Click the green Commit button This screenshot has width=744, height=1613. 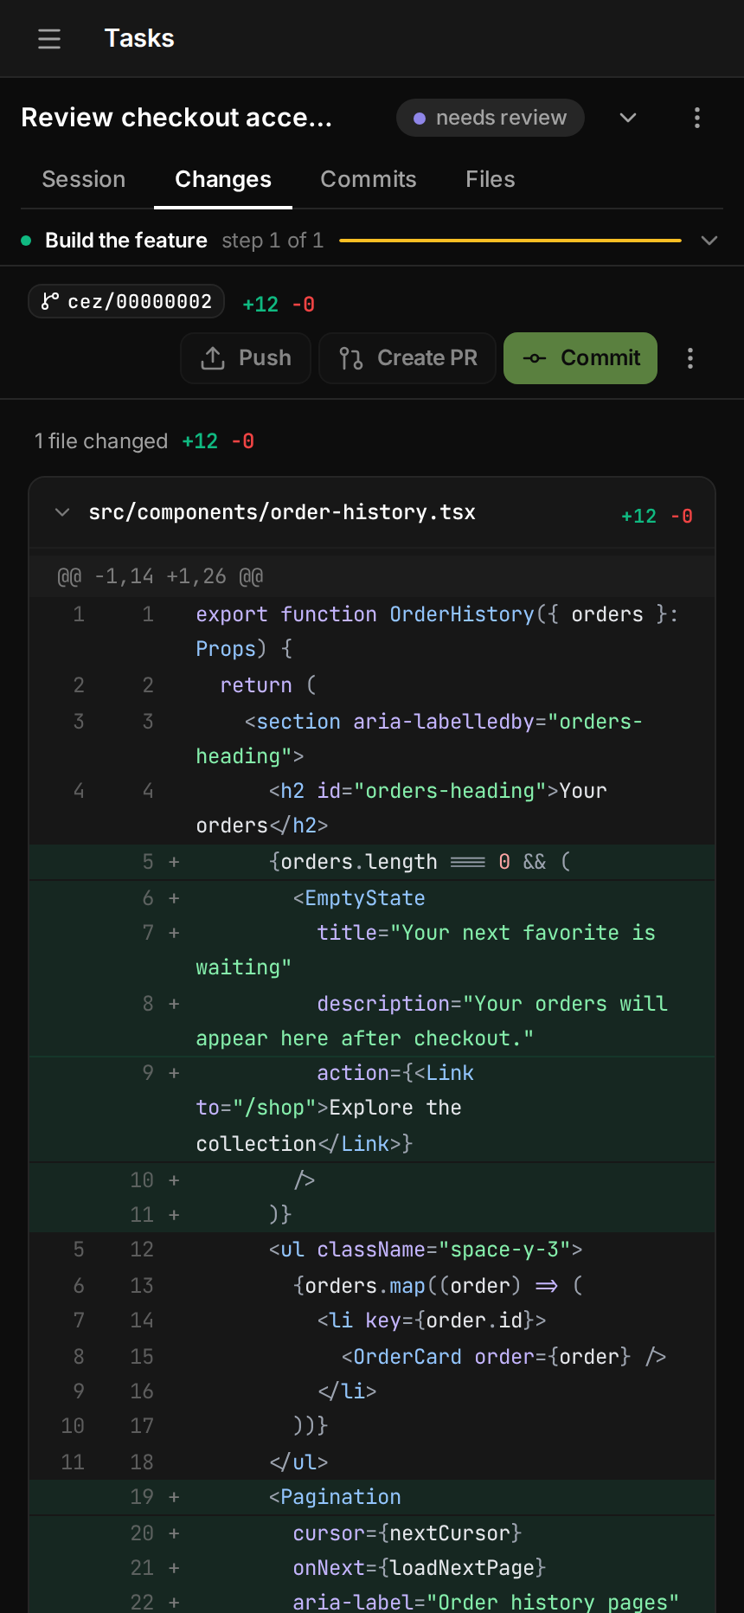click(580, 358)
